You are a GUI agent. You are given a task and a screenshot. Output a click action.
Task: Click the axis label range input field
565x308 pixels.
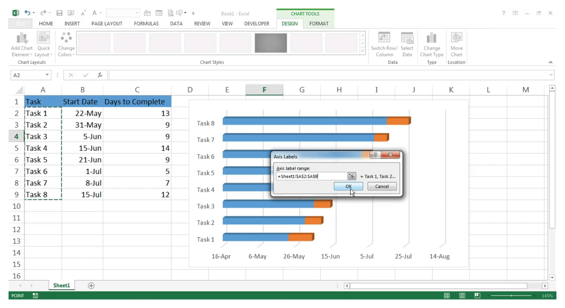tap(311, 176)
